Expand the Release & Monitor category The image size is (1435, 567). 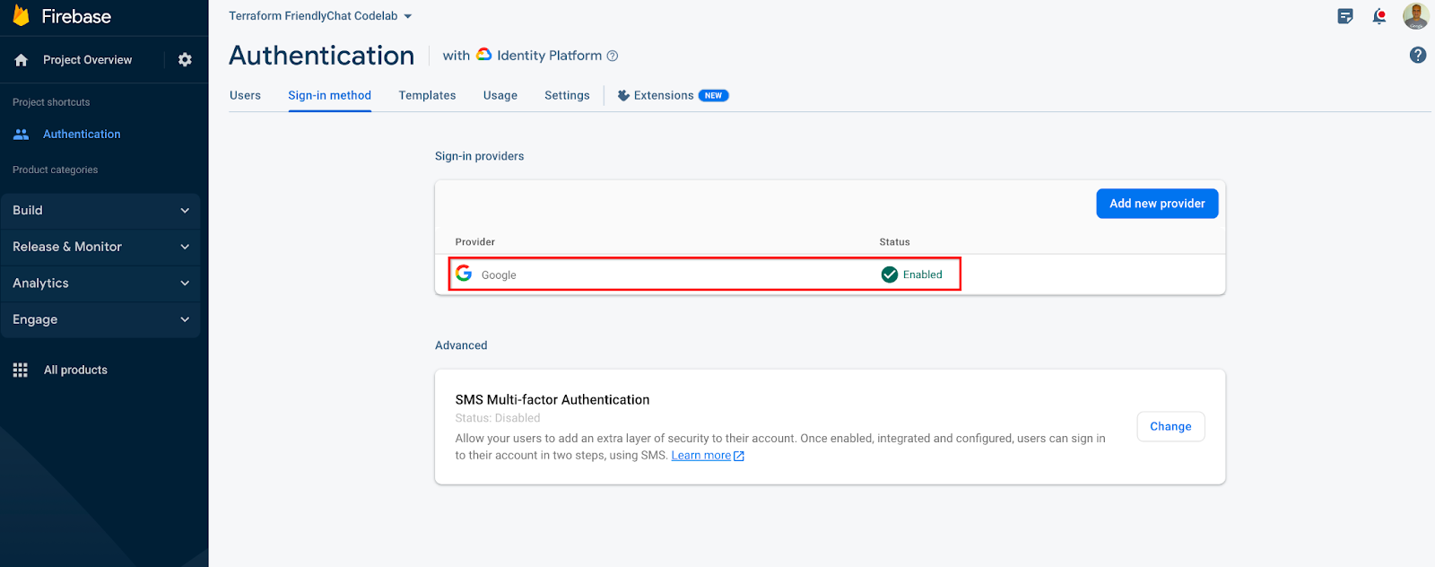100,247
